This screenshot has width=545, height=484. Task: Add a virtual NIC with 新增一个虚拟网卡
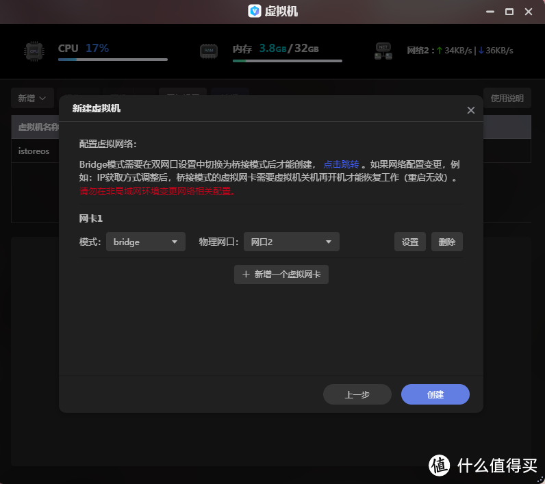click(281, 275)
